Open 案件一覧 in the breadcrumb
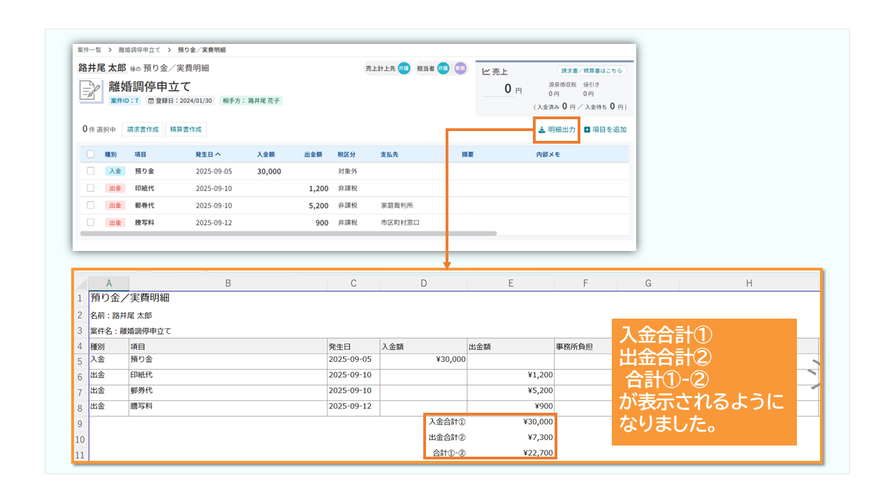 89,50
